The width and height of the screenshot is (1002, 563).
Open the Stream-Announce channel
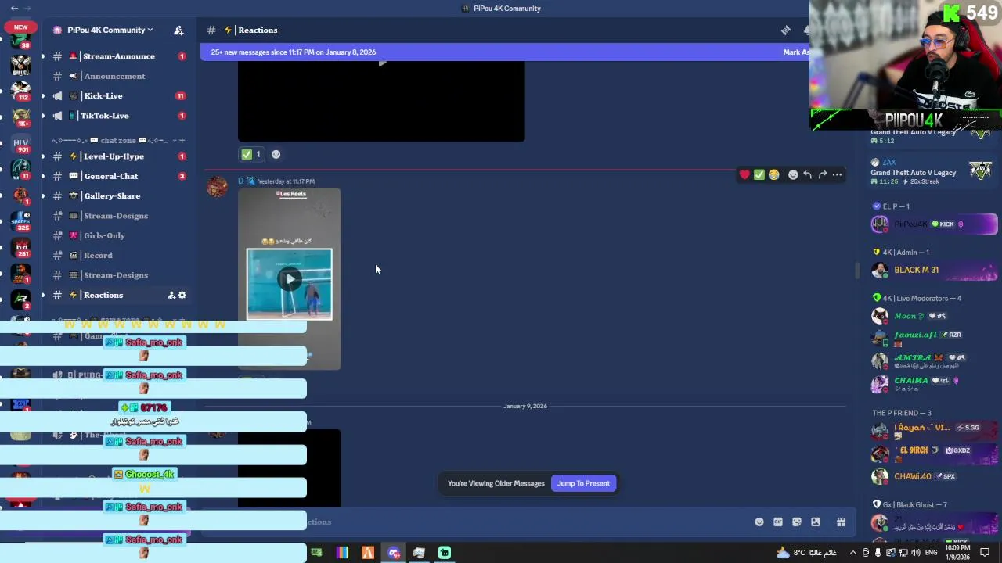[119, 56]
